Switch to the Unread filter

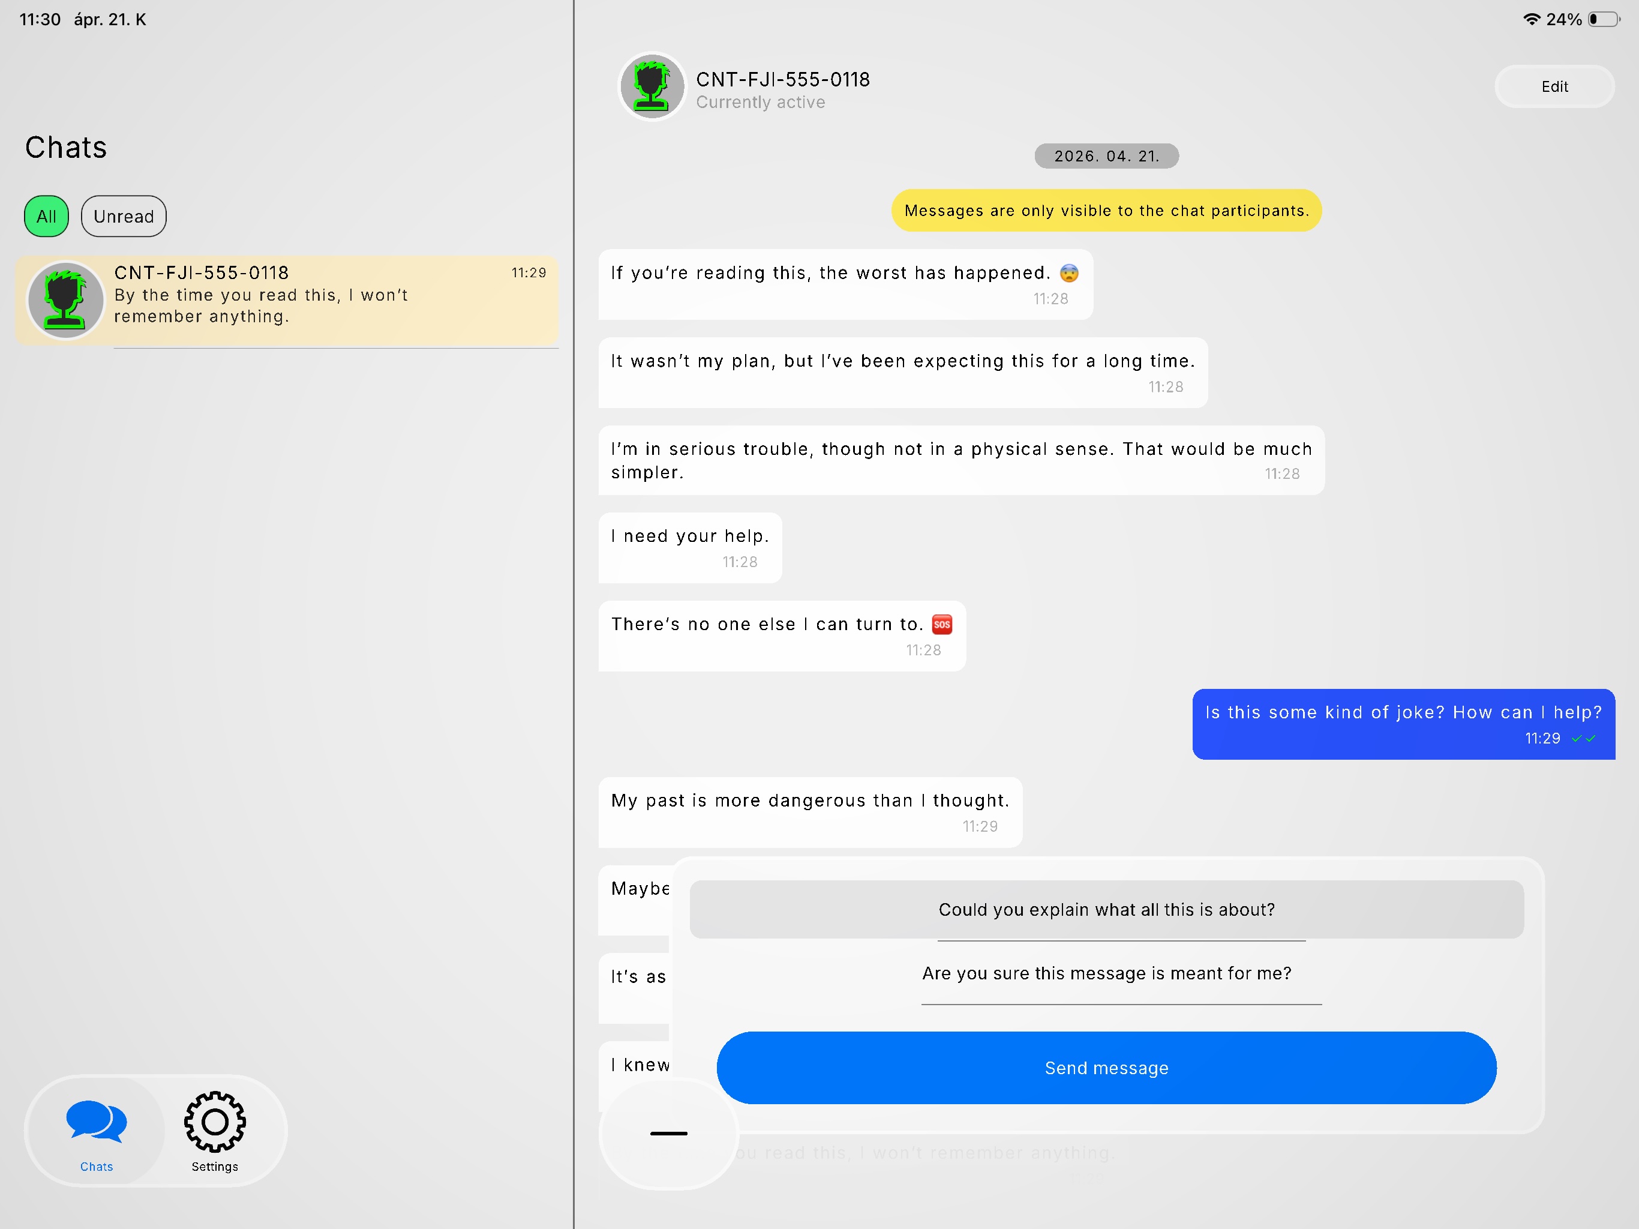123,217
